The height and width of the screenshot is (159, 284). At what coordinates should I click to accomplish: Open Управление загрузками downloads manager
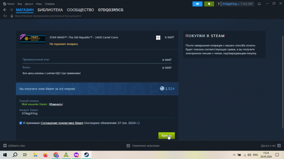click(x=143, y=146)
